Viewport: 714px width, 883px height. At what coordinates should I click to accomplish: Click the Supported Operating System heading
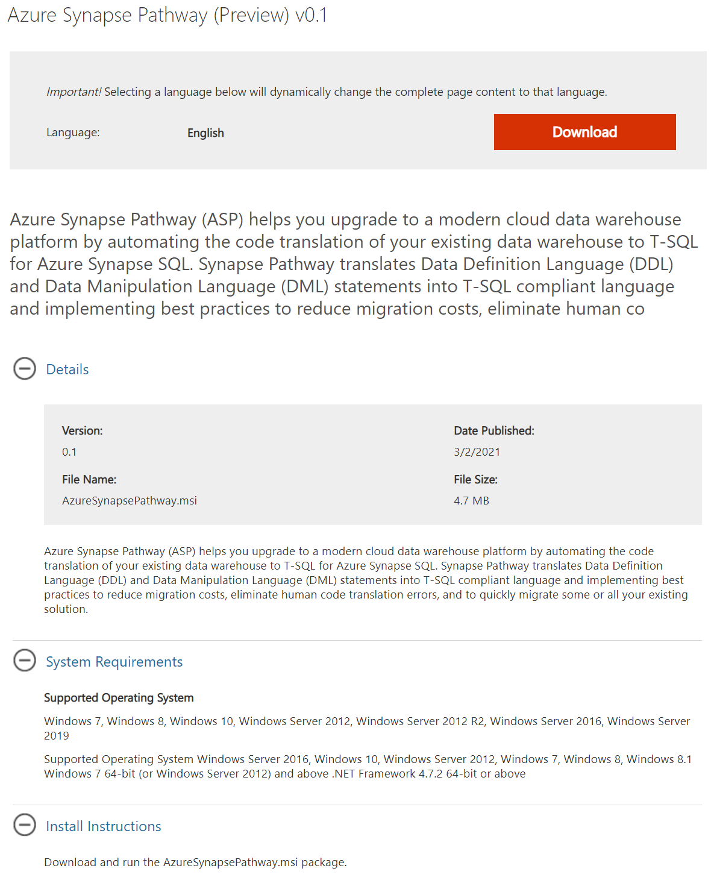click(119, 698)
